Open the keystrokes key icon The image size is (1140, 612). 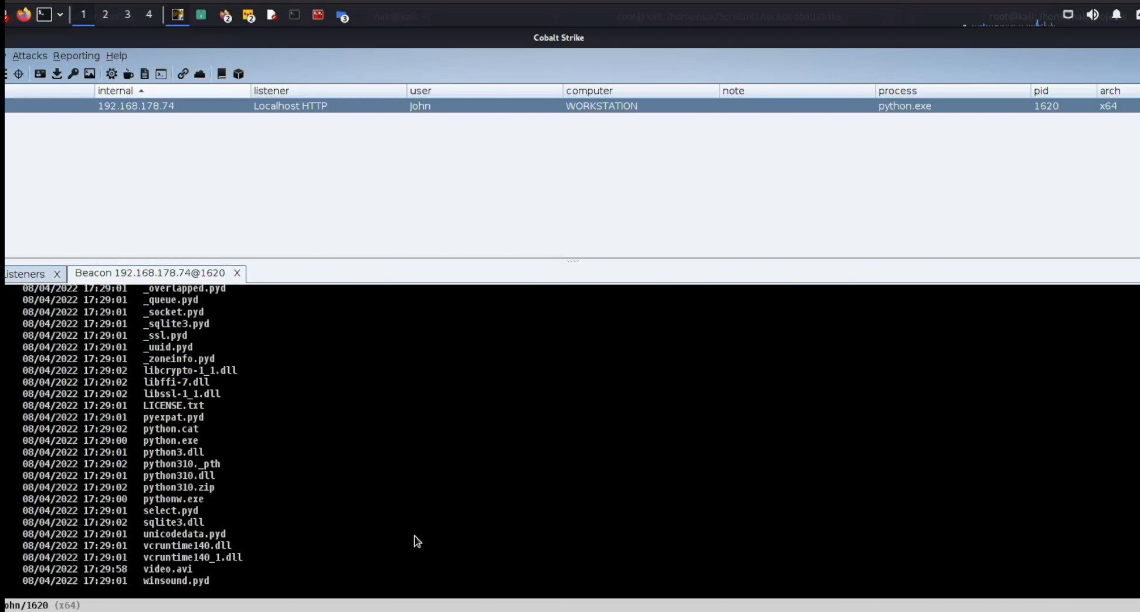[x=73, y=74]
